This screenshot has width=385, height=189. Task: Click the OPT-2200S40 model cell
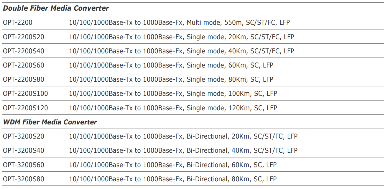[24, 51]
